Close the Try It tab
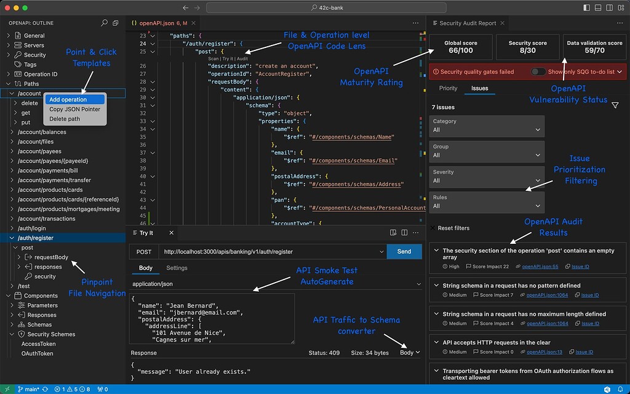Viewport: 630px width, 394px height. click(171, 233)
